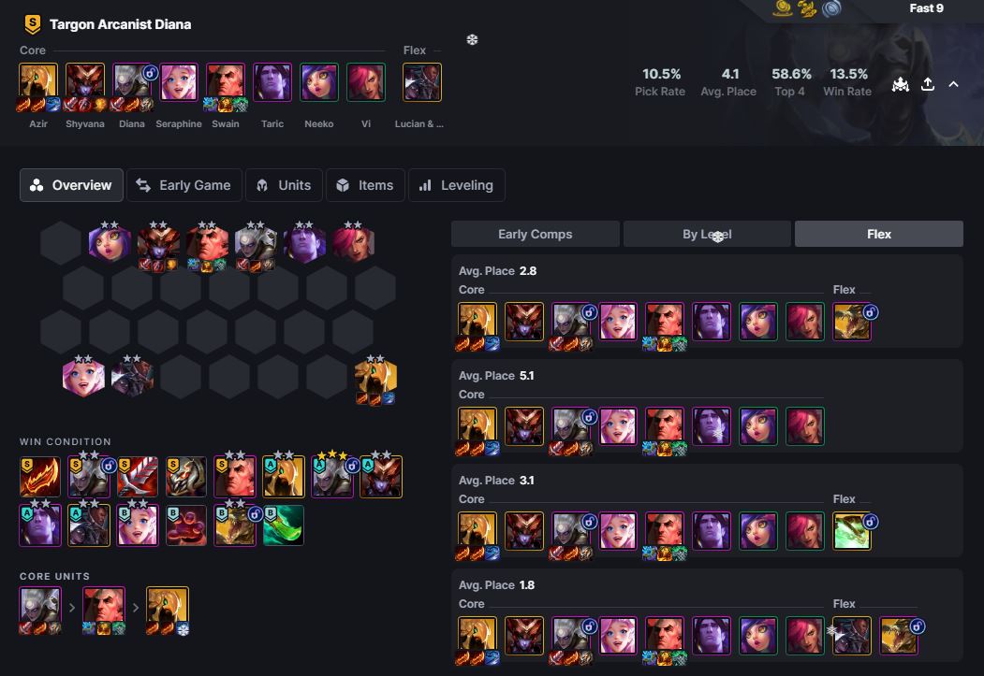Select Shyvana portrait in the Core row

(84, 82)
